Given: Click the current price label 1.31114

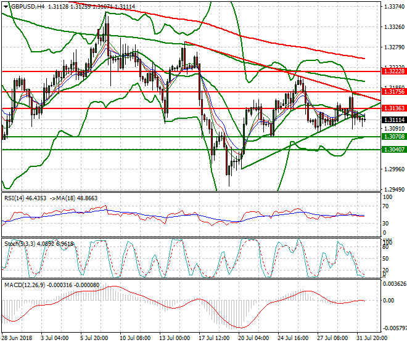Looking at the screenshot, I should click(394, 120).
